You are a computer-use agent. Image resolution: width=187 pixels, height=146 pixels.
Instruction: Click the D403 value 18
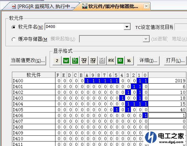pyautogui.click(x=167, y=98)
